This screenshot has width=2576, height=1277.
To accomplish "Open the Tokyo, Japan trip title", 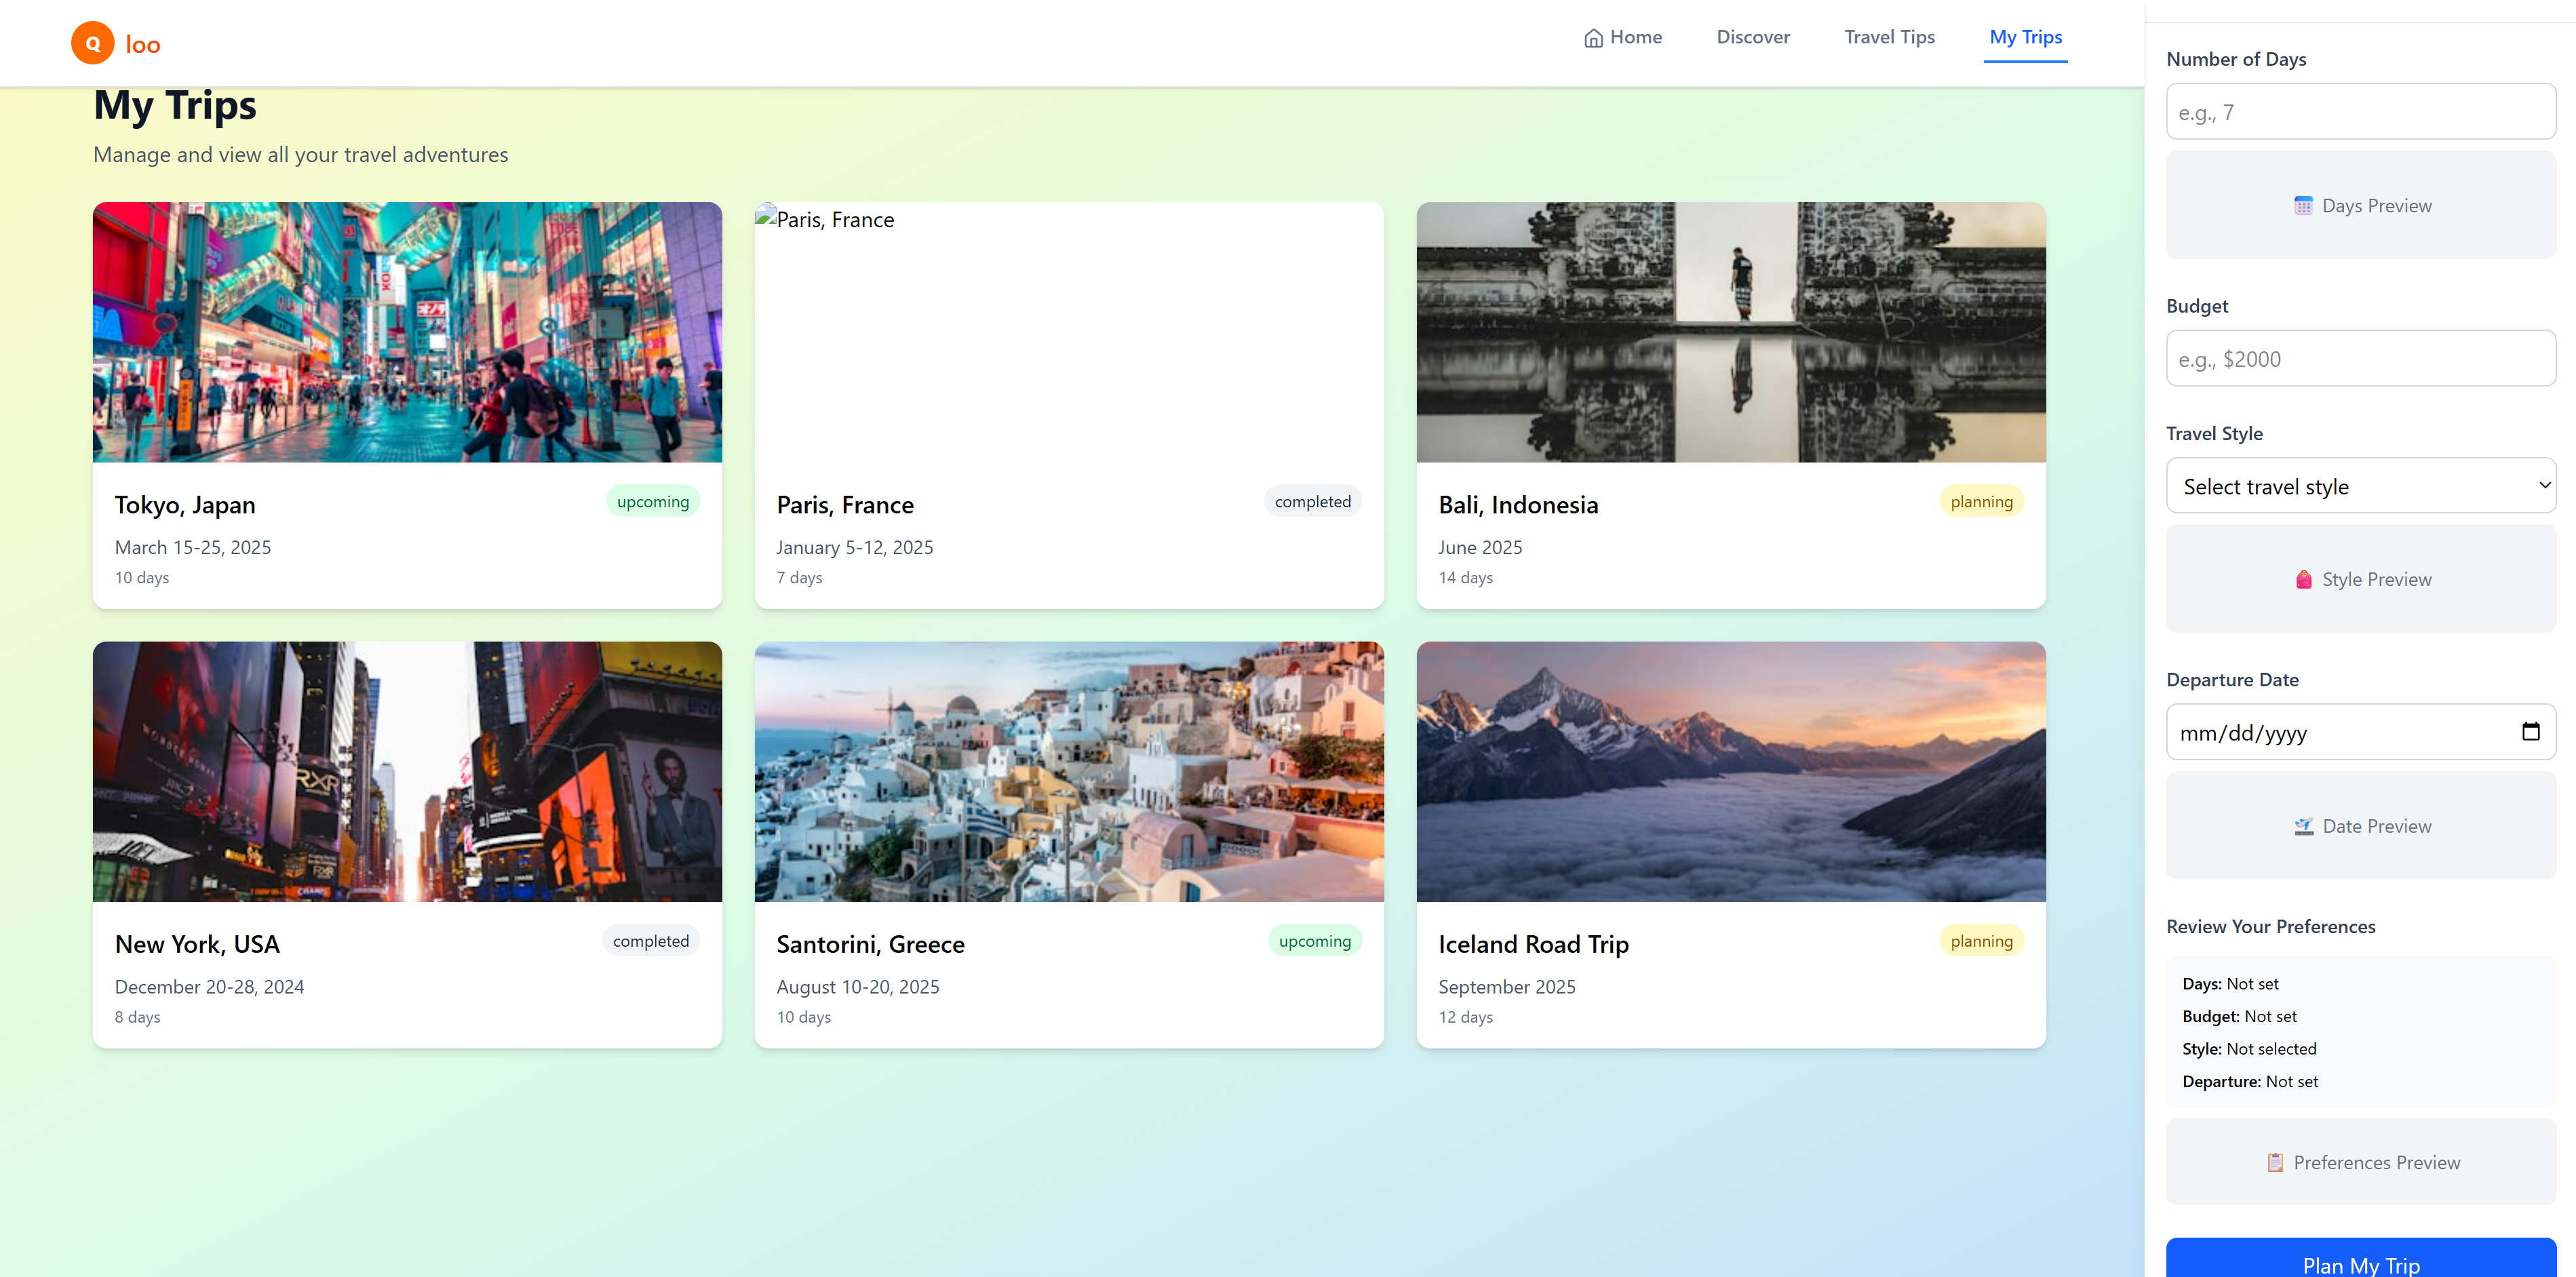I will [x=185, y=505].
